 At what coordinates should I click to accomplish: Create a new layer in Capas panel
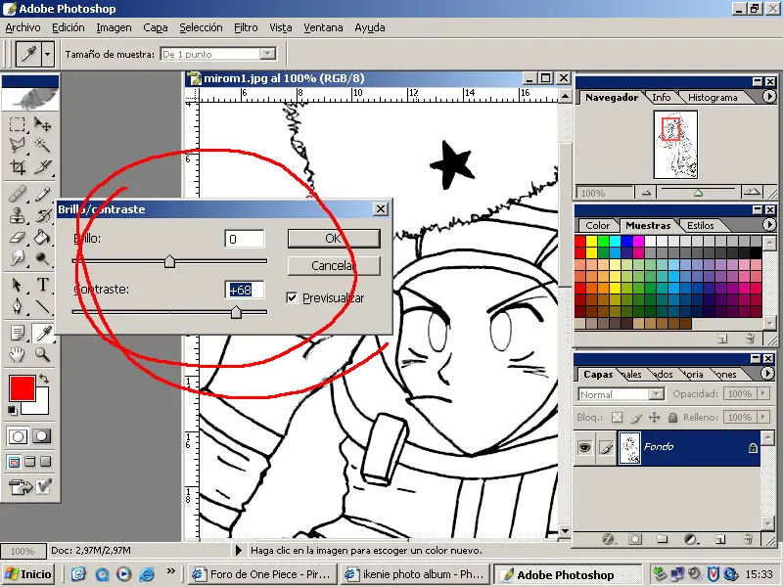(x=720, y=540)
